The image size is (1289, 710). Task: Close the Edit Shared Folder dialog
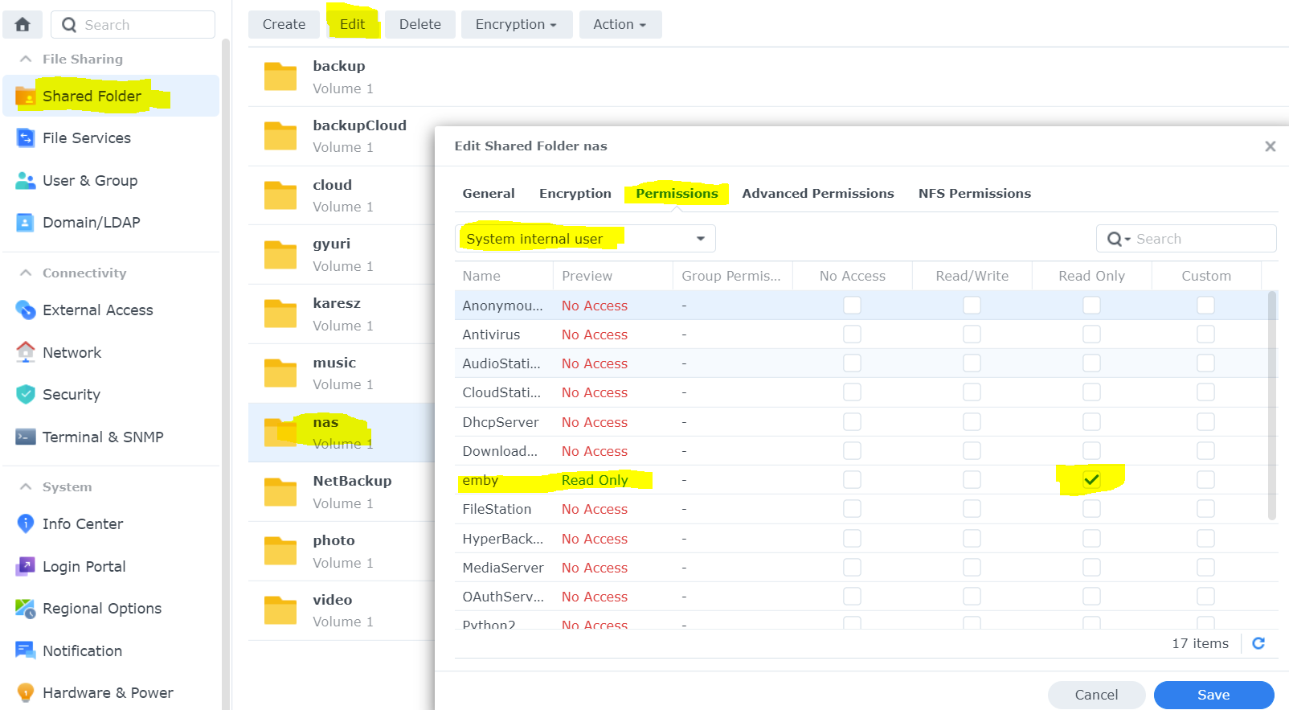[1270, 146]
